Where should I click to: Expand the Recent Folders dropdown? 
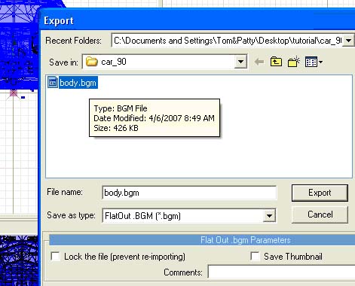point(349,41)
